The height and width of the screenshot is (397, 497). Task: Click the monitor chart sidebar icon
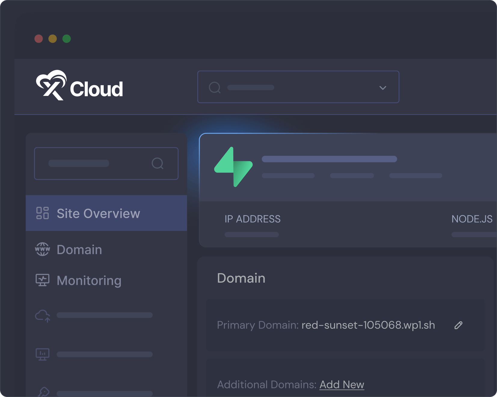[42, 354]
